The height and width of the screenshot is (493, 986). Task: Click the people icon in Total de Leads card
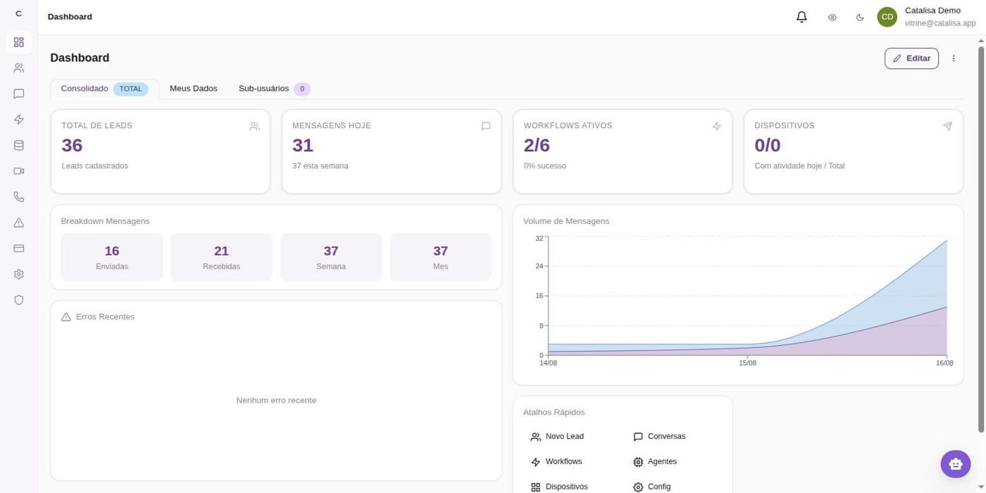tap(254, 127)
